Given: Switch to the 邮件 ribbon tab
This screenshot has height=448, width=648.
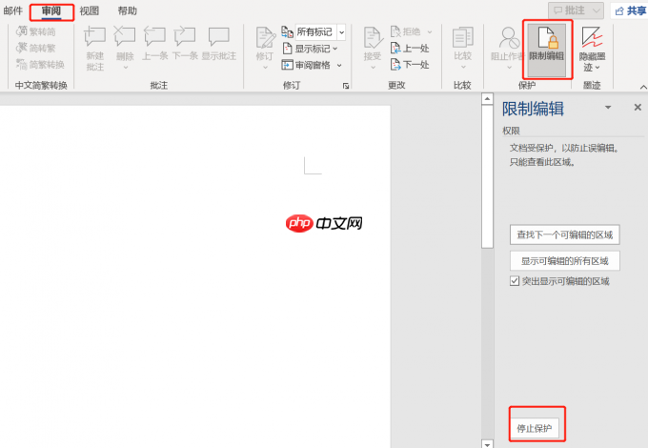Looking at the screenshot, I should point(12,10).
